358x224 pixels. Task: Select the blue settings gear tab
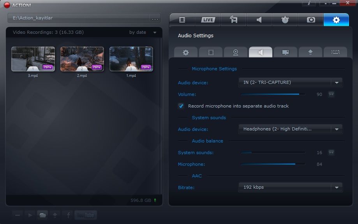coord(336,20)
